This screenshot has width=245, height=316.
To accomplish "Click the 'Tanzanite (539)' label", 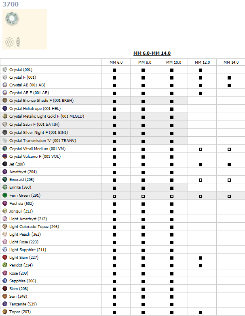I will click(23, 304).
